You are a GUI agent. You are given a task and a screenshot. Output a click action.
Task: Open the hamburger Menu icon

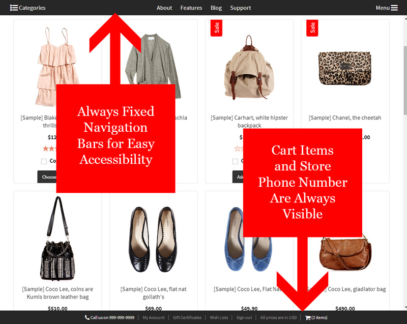pos(394,8)
